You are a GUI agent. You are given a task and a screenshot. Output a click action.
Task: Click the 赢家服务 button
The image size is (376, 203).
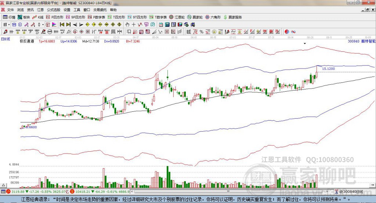(233, 17)
